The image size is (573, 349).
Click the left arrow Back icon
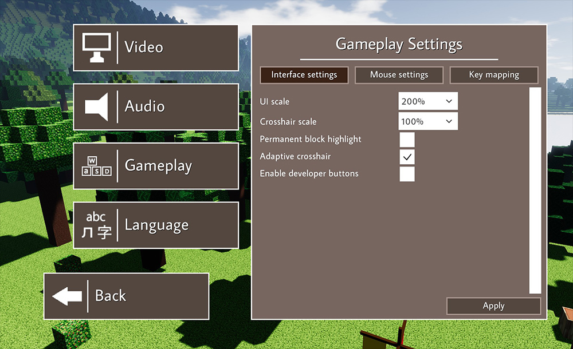(x=66, y=296)
